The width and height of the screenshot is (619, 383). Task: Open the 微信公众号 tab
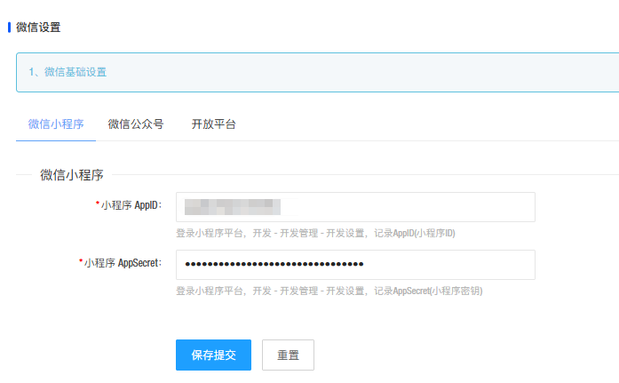coord(136,124)
